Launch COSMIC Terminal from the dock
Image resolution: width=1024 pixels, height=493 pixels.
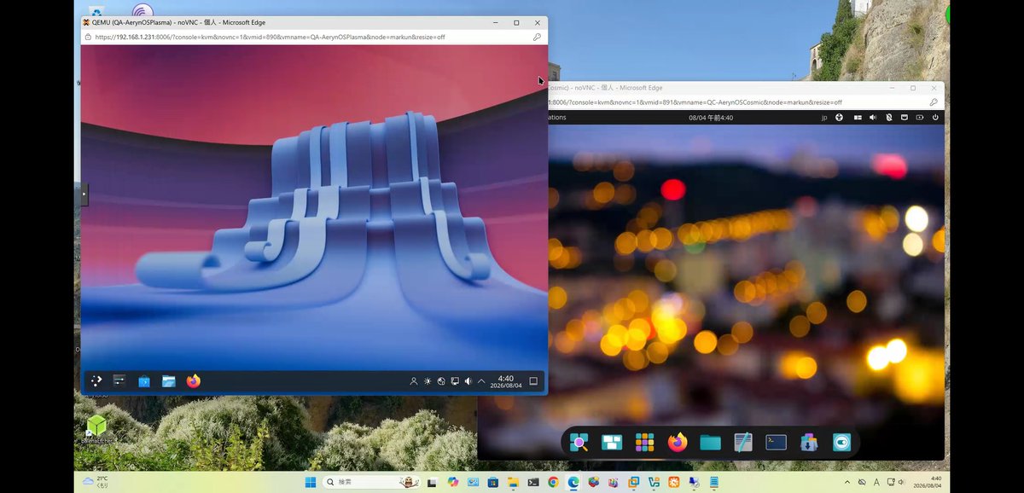pyautogui.click(x=776, y=442)
